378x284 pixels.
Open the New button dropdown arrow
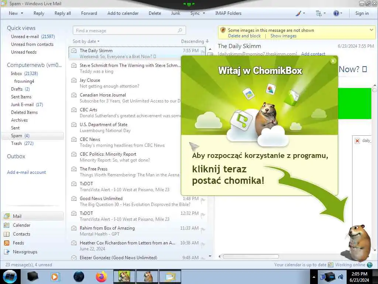pyautogui.click(x=22, y=13)
